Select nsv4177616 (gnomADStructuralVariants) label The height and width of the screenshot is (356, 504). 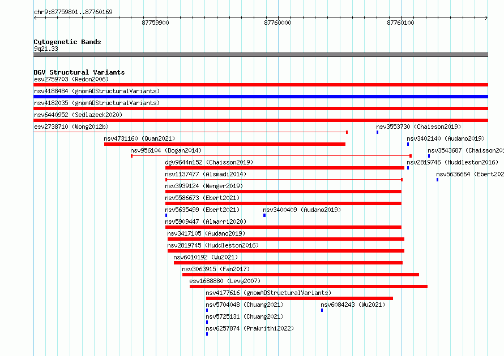pos(268,293)
